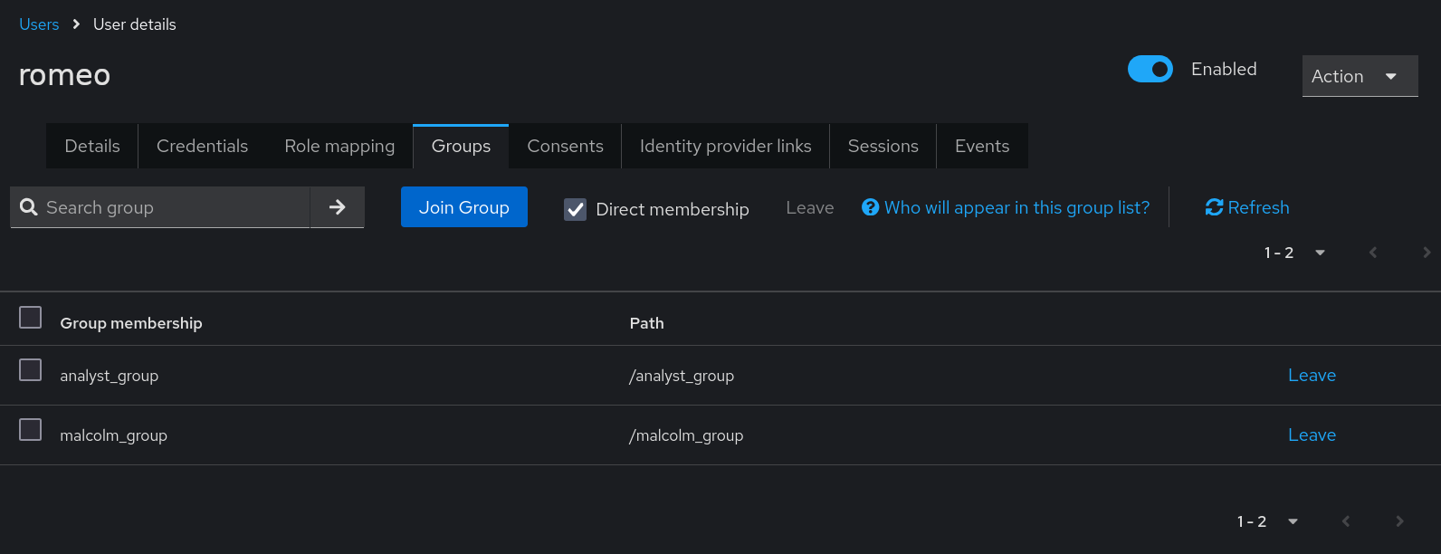Click bottom pagination next page arrow
The height and width of the screenshot is (554, 1441).
click(1399, 521)
